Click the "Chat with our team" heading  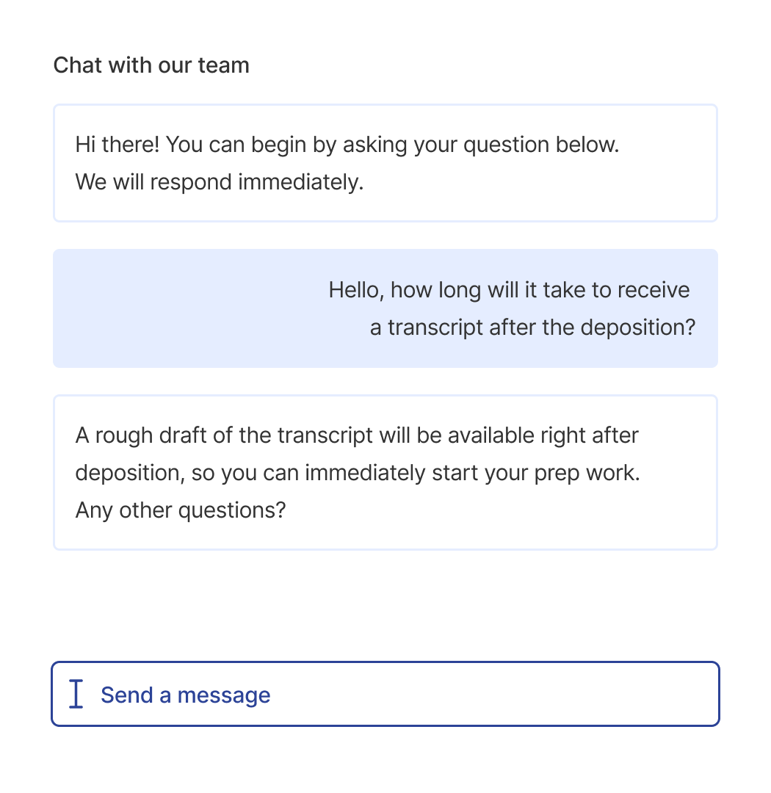pos(151,65)
